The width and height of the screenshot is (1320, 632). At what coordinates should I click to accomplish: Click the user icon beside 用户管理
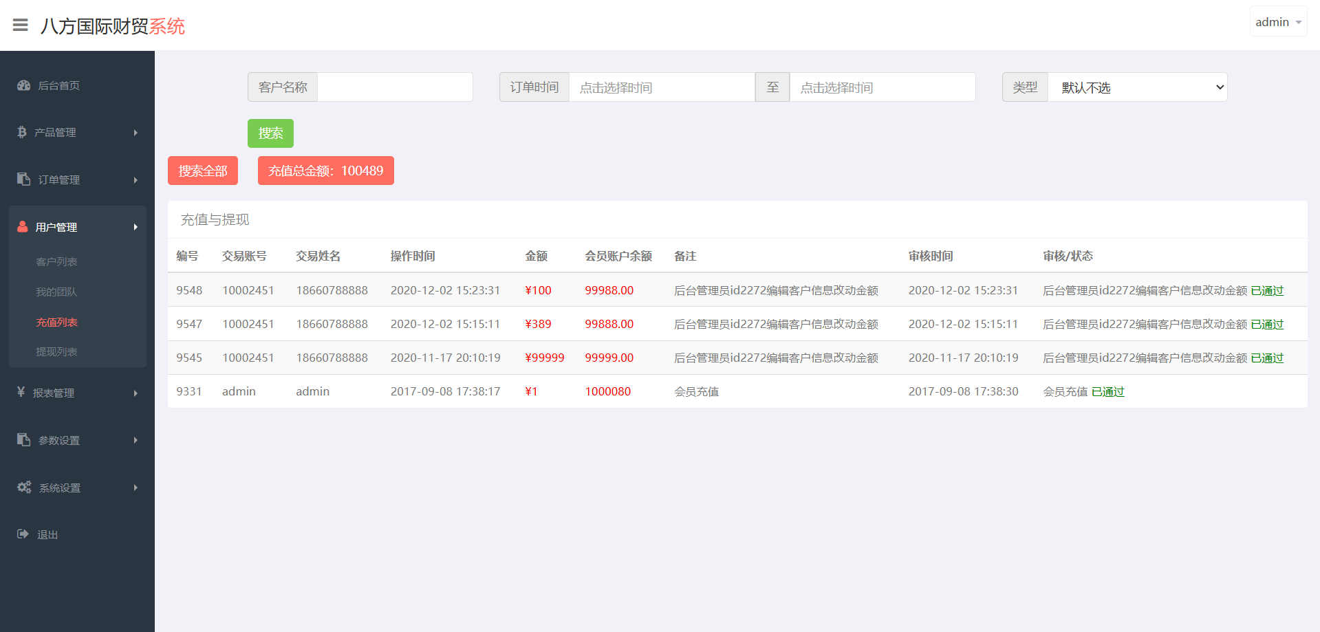click(x=23, y=226)
